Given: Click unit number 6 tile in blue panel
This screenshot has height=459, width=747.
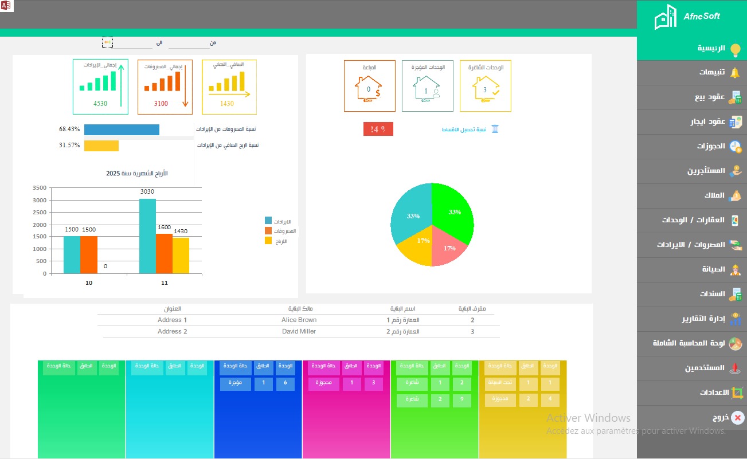Looking at the screenshot, I should click(x=285, y=384).
